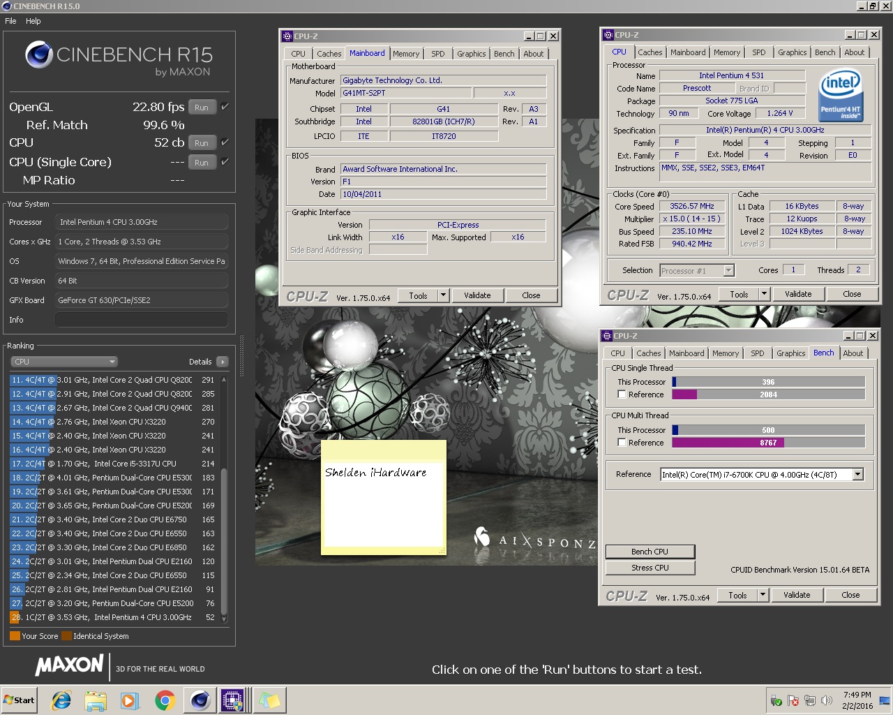Click the Bench CPU button
Viewport: 893px width, 715px height.
coord(650,552)
